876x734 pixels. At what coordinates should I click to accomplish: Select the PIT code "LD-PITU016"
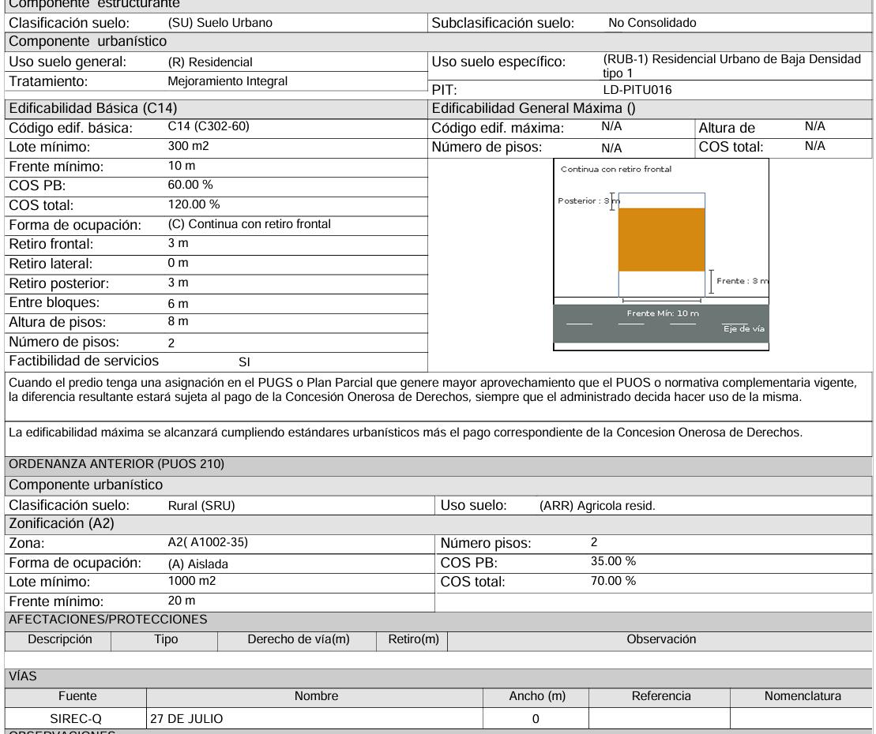[637, 90]
